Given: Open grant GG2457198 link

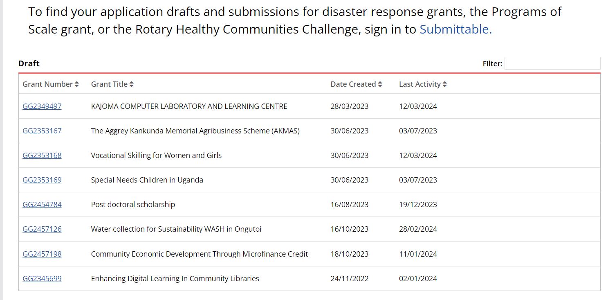Looking at the screenshot, I should [x=42, y=254].
